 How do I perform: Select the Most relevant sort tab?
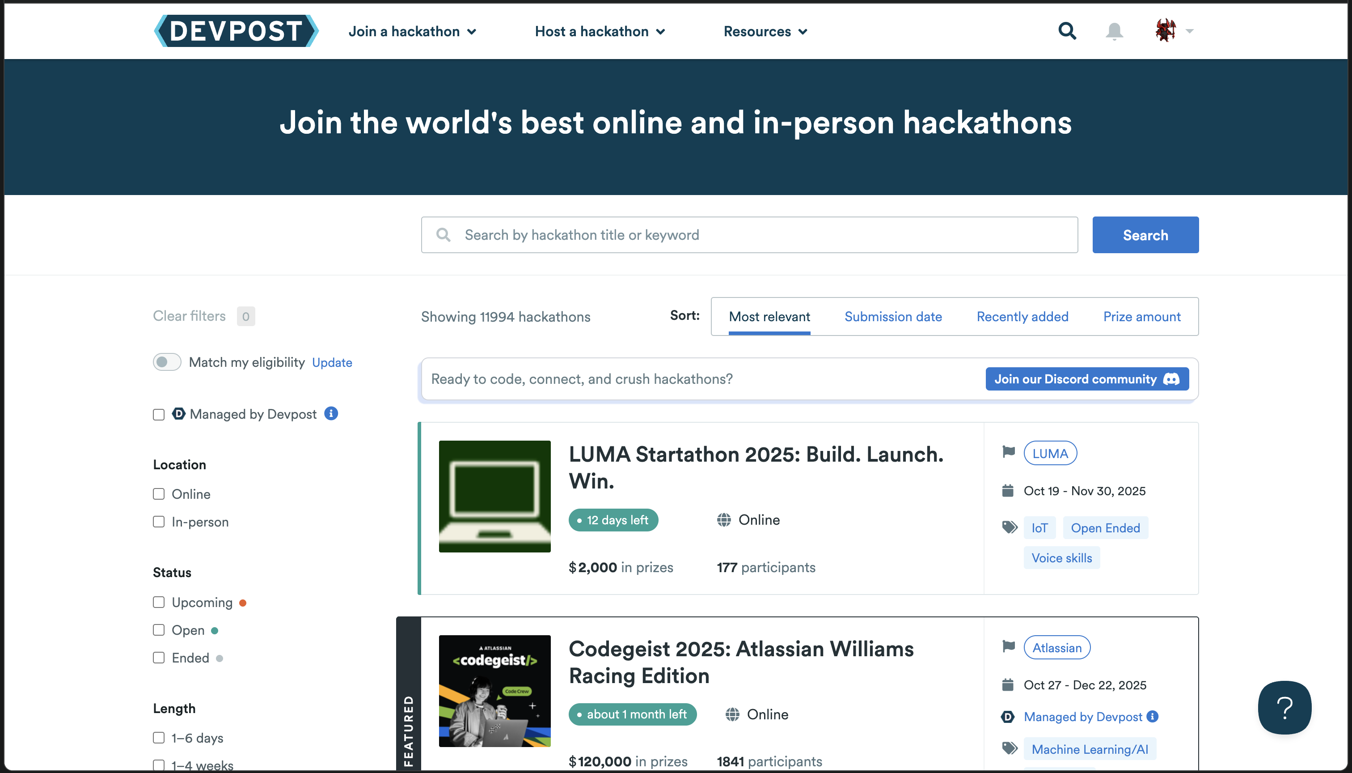tap(769, 316)
